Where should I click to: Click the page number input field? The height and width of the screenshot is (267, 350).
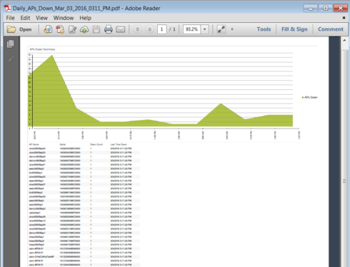coord(161,29)
